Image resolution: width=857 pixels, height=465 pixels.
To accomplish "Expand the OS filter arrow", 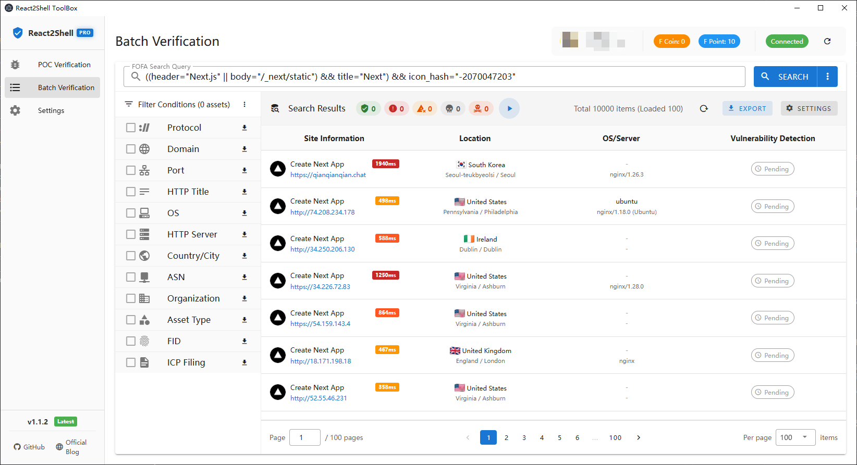I will click(x=244, y=213).
